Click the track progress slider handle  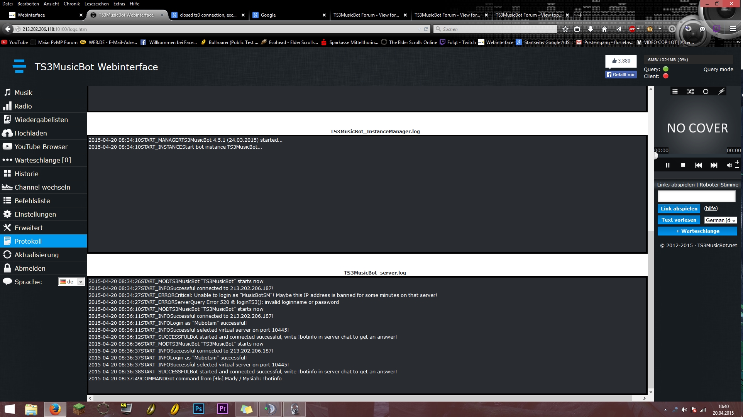[655, 156]
